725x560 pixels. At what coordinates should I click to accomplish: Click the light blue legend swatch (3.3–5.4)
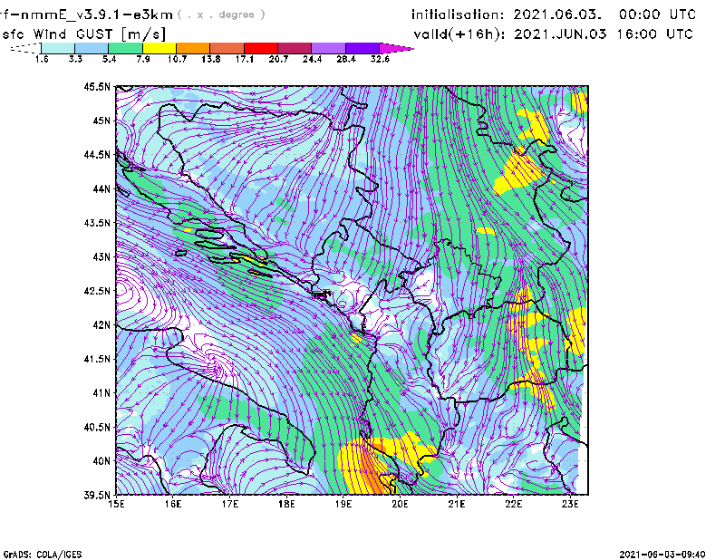[92, 48]
